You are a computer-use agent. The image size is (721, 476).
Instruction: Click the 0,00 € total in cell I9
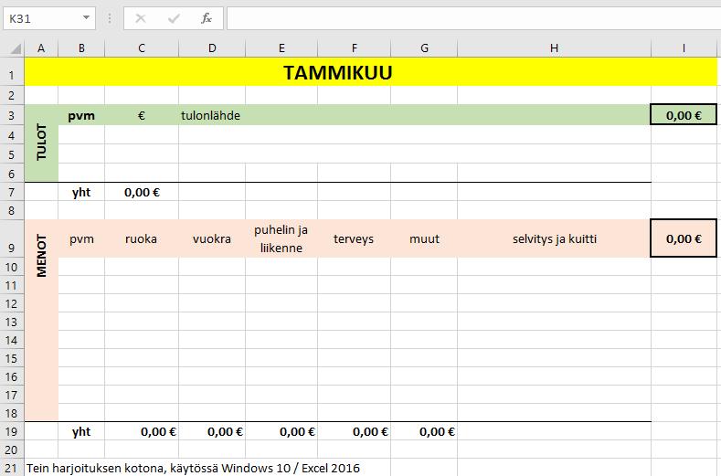click(x=684, y=238)
